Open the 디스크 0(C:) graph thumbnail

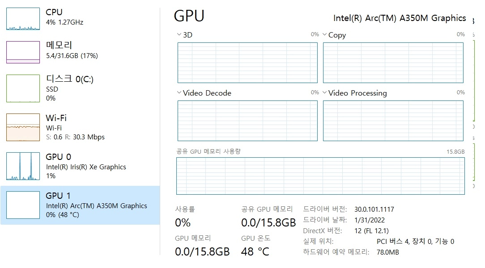(x=23, y=88)
